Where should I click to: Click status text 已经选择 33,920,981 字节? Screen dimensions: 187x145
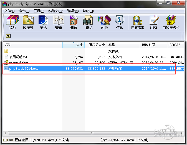coord(42,140)
